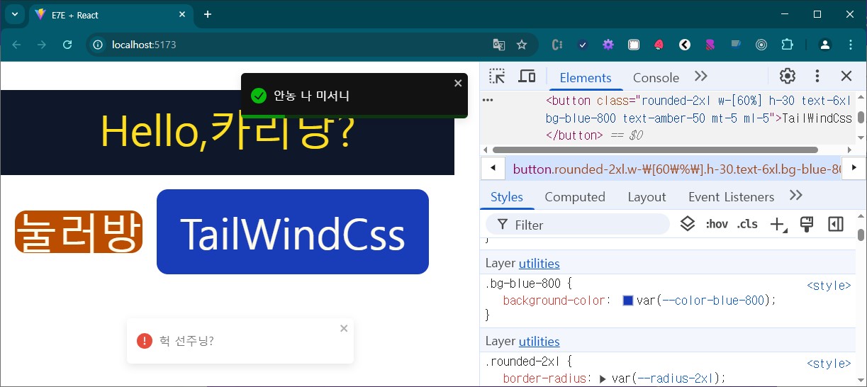Viewport: 867px width, 387px height.
Task: Switch to the Console tab
Action: [x=656, y=77]
